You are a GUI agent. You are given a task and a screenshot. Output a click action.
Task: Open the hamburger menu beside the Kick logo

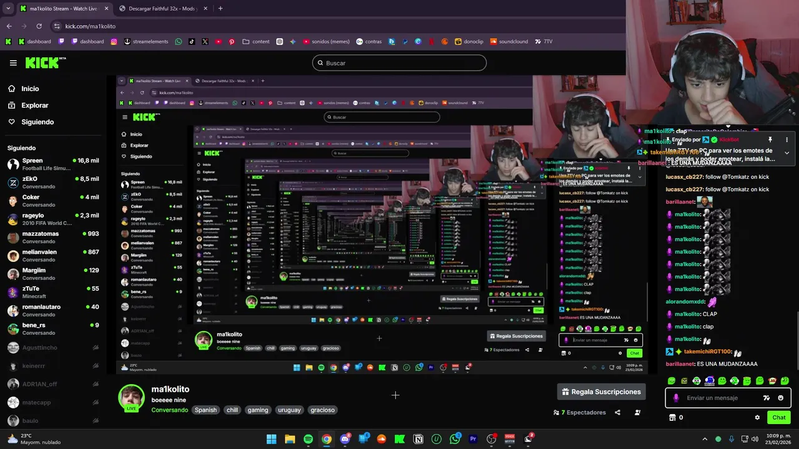(x=13, y=63)
